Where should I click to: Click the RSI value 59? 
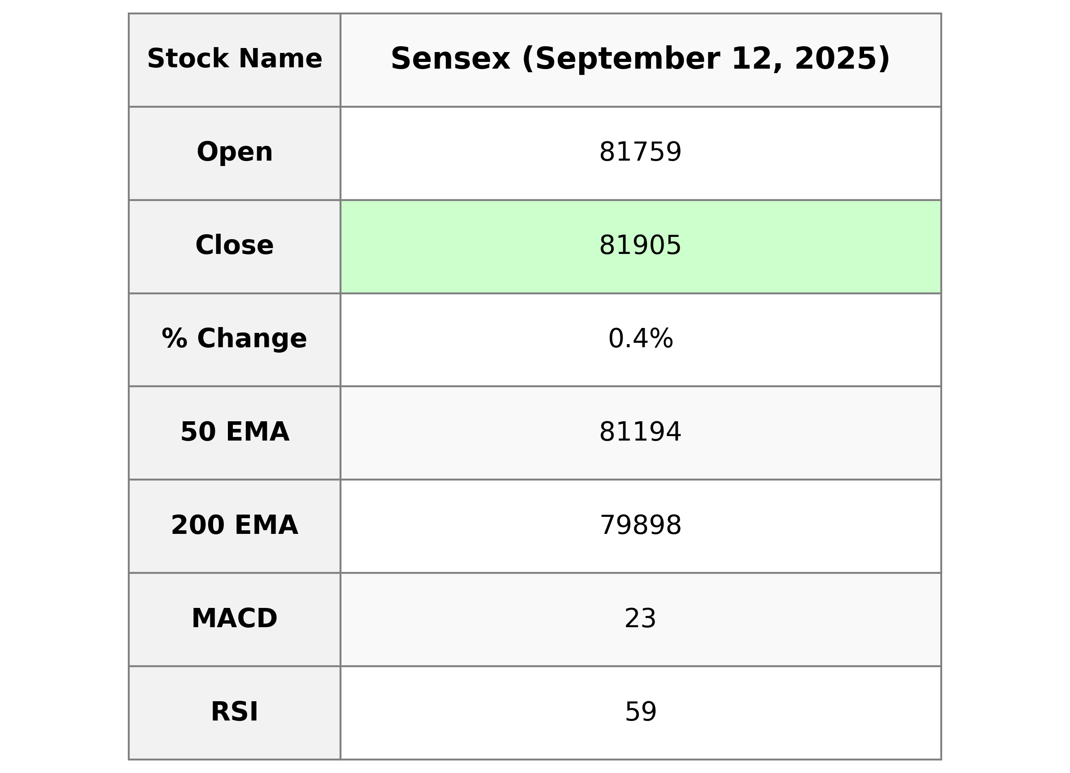click(x=640, y=712)
